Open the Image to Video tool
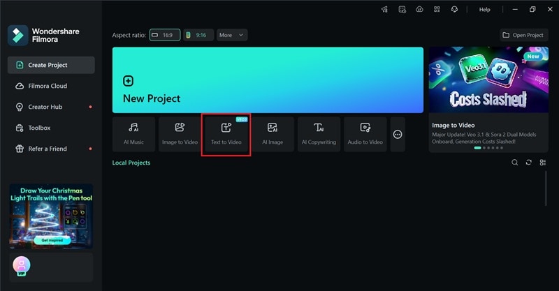Screen dimensions: 559x291 click(x=180, y=134)
